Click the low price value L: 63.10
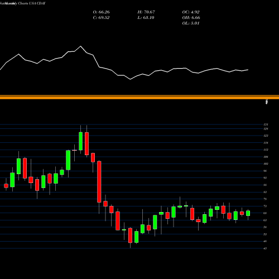This screenshot has width=279, height=279. click(x=146, y=18)
